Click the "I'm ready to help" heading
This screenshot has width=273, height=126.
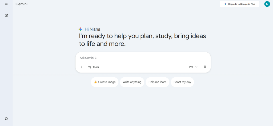(x=142, y=40)
